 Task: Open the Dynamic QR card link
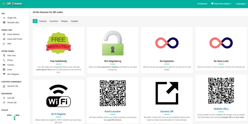pyautogui.click(x=167, y=112)
